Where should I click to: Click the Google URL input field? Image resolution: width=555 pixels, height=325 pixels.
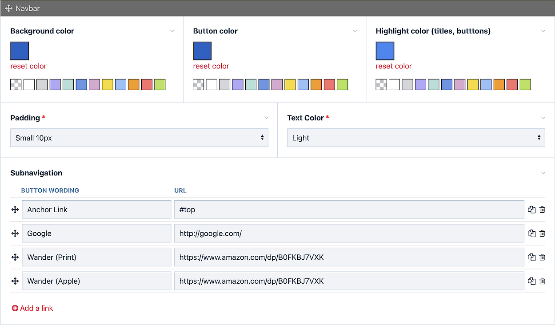[349, 234]
